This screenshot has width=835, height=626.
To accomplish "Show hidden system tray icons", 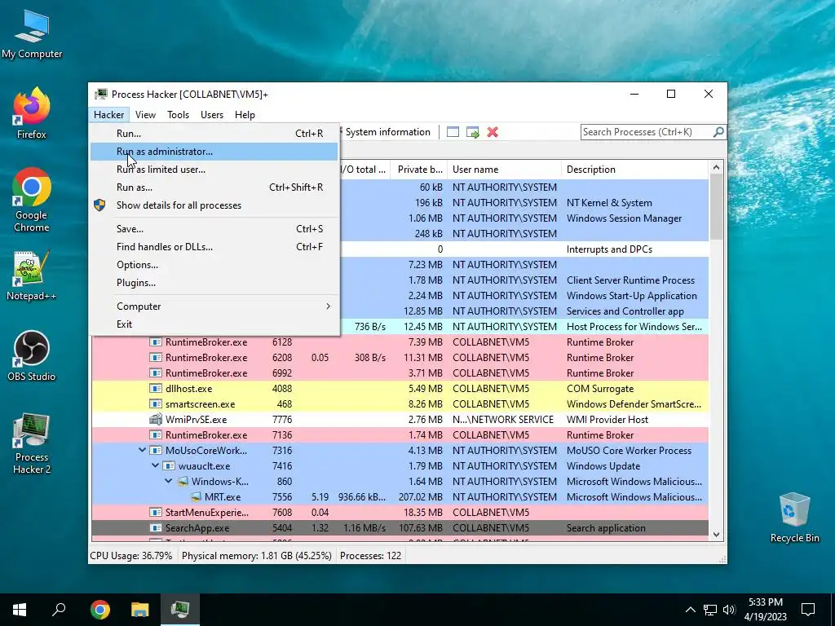I will point(690,610).
